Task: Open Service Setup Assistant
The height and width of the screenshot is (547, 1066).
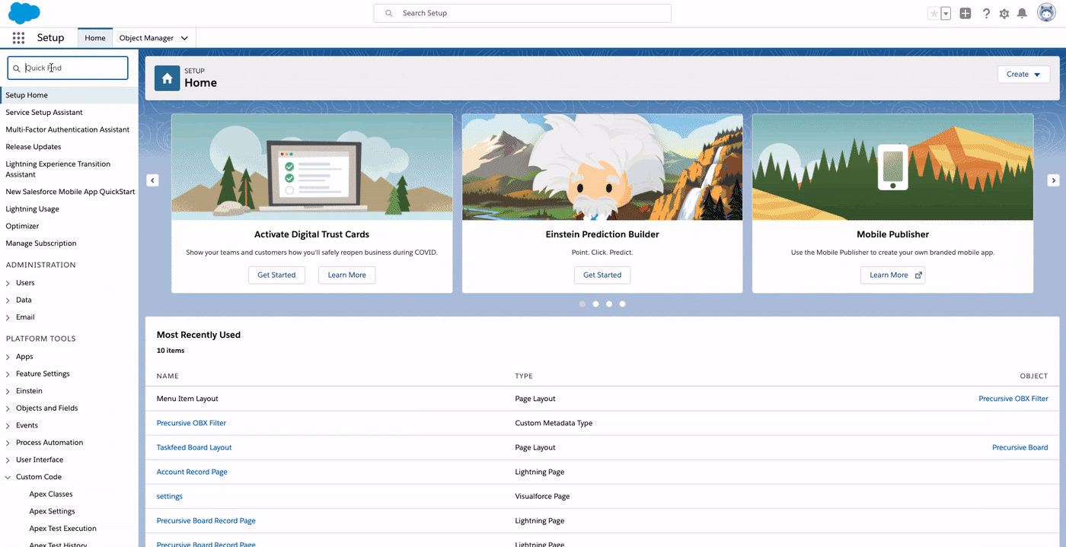Action: pos(44,113)
